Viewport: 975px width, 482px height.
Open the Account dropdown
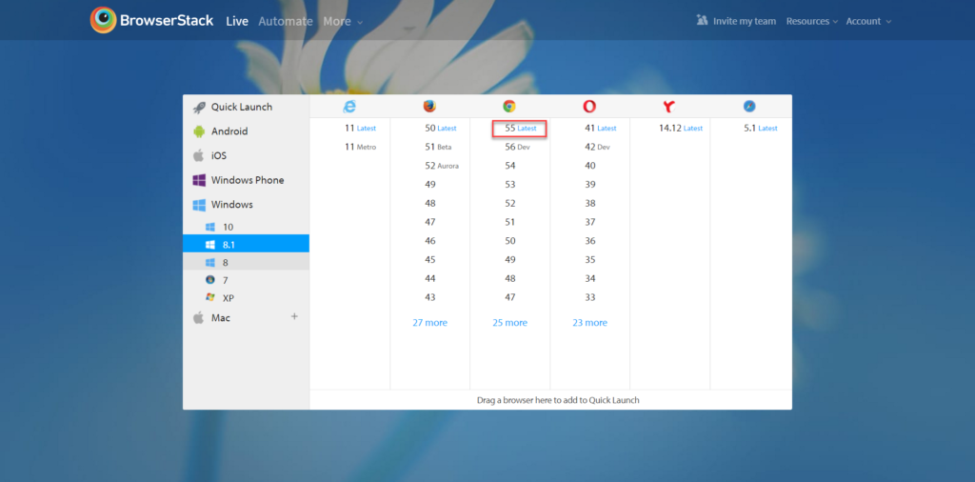868,21
